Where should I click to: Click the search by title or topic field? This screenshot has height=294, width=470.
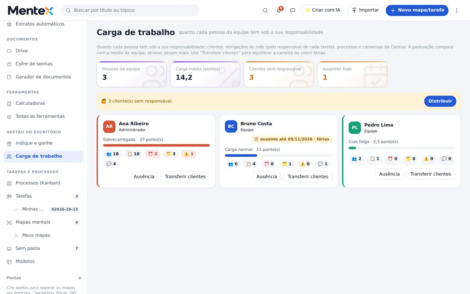coord(131,10)
